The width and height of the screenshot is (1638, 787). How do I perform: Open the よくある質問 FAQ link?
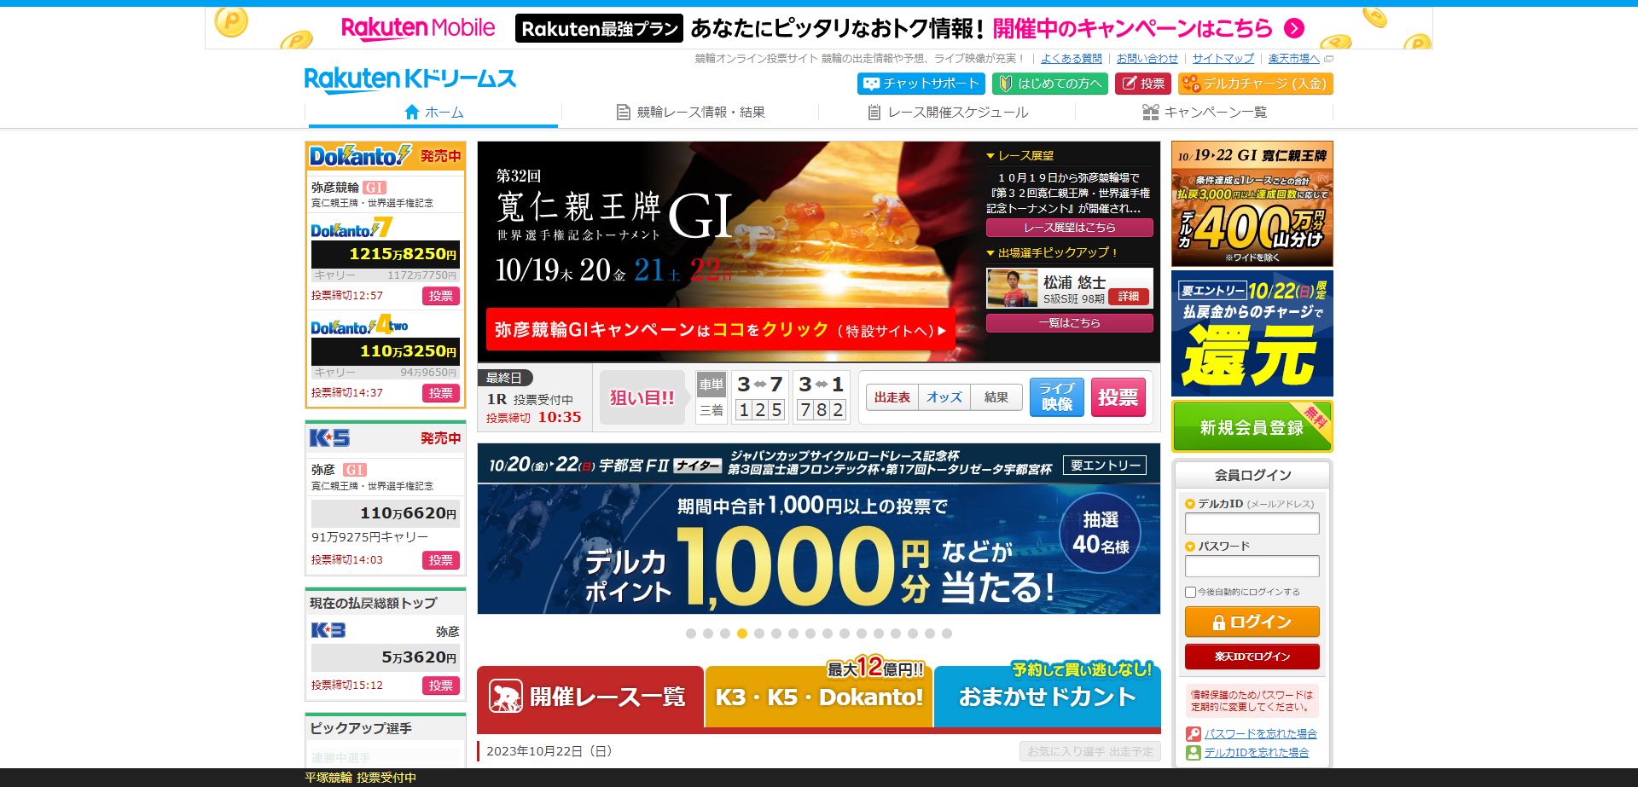pos(1070,58)
